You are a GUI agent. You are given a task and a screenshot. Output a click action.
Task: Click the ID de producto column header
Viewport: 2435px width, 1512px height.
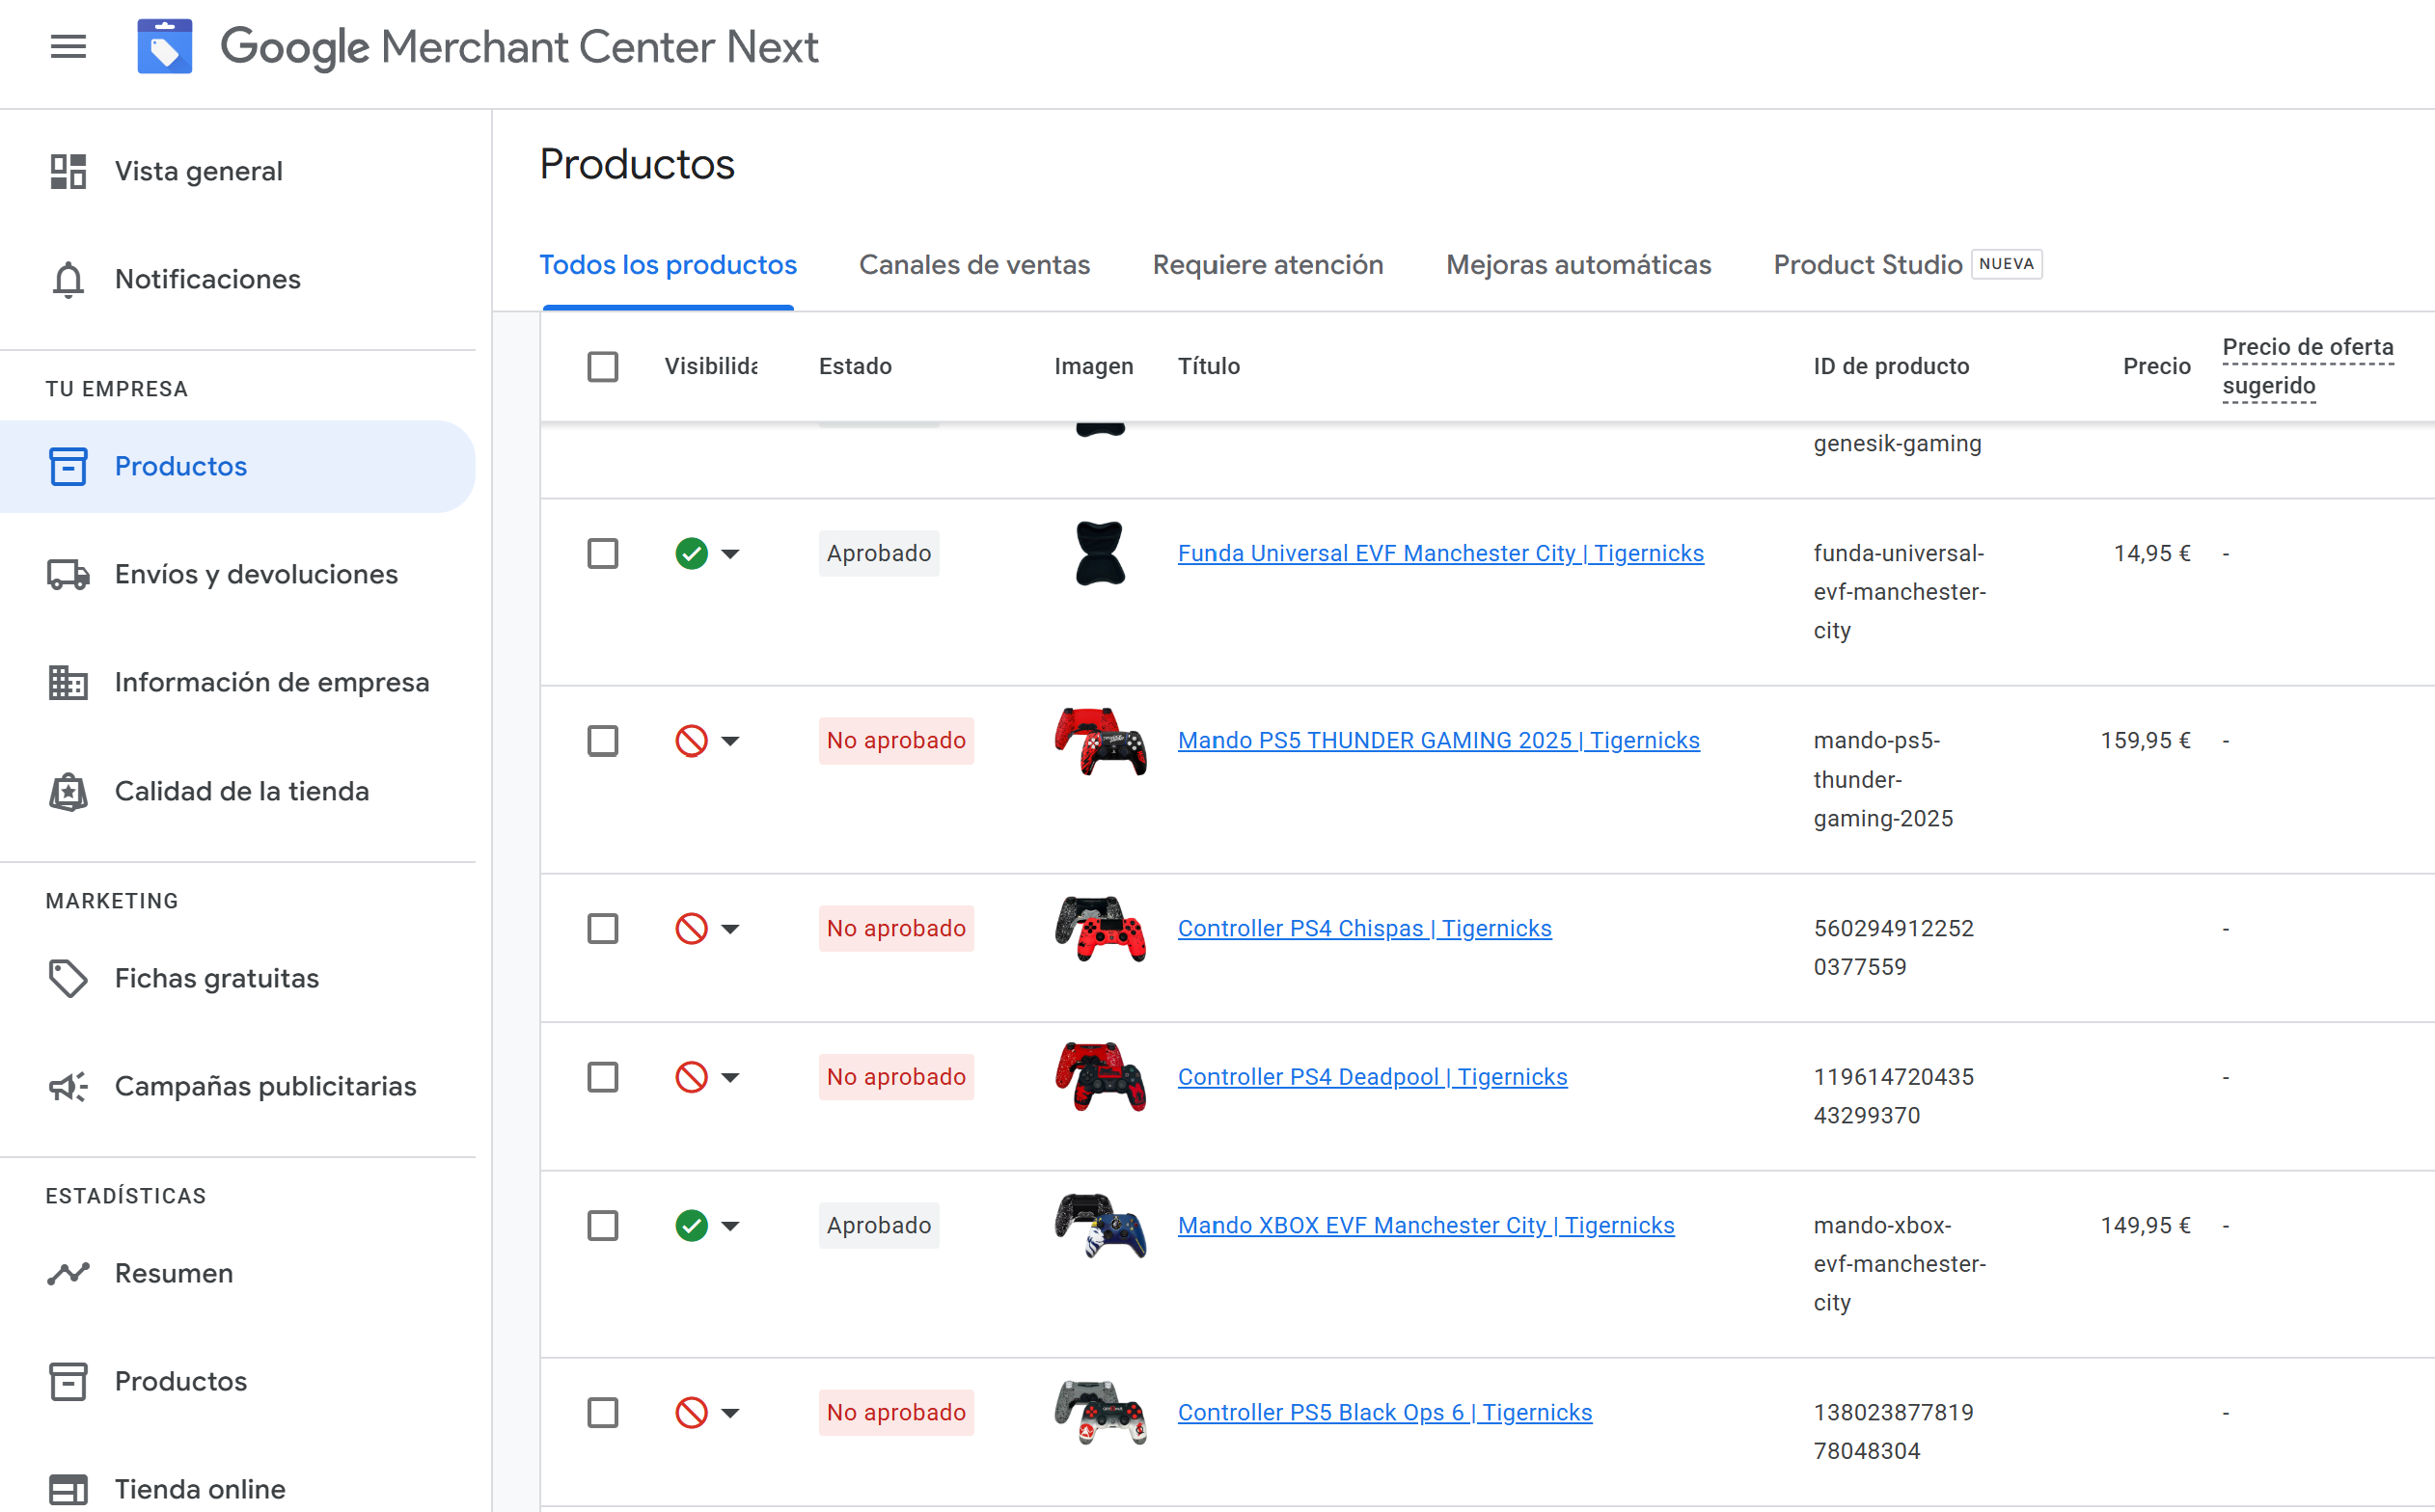[x=1892, y=366]
